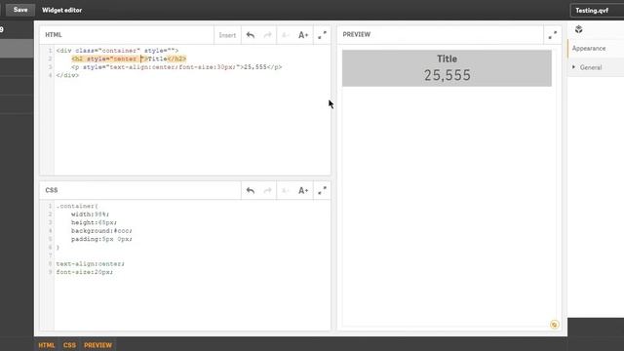This screenshot has width=624, height=351.
Task: Redo change in HTML editor
Action: coord(268,35)
